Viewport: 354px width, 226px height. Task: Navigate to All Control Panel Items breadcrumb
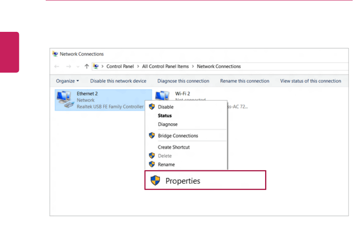[x=165, y=66]
